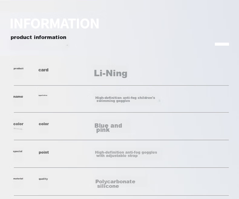Click the 'special' row label
The width and height of the screenshot is (239, 199).
(x=18, y=151)
